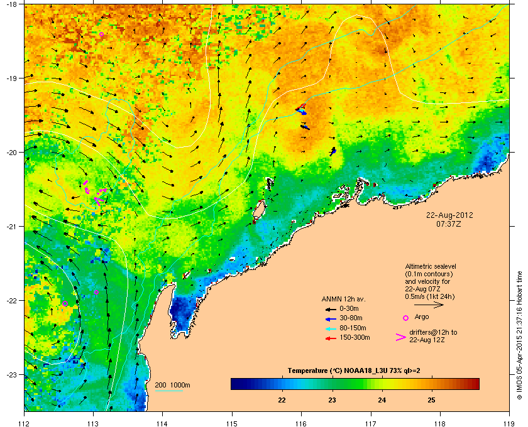The height and width of the screenshot is (427, 528).
Task: Click the blue 30-80m legend arrow
Action: [331, 318]
